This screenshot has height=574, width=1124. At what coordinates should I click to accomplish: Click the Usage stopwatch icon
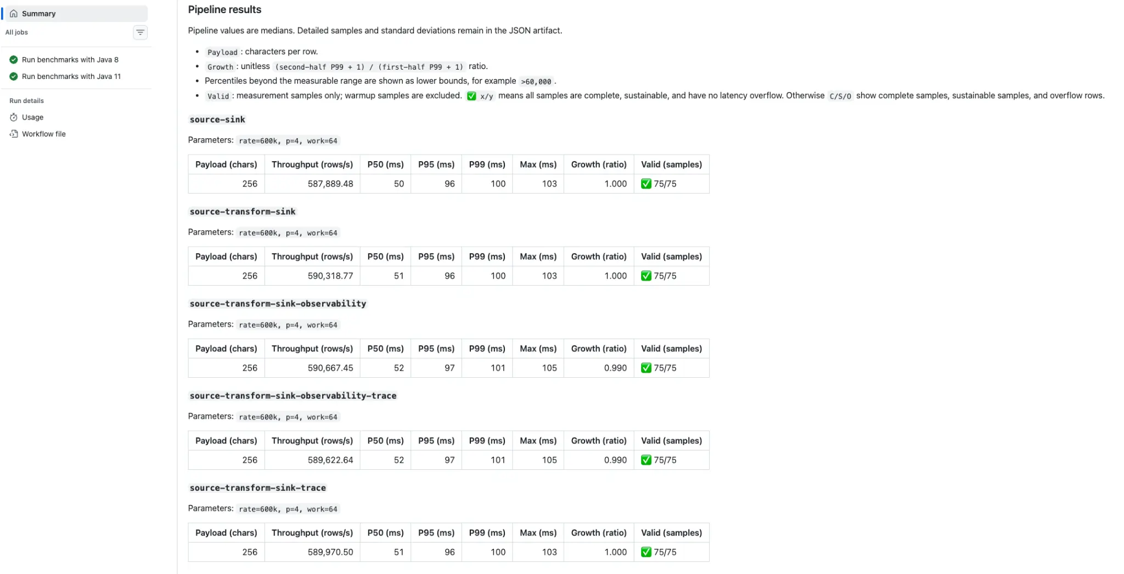14,117
